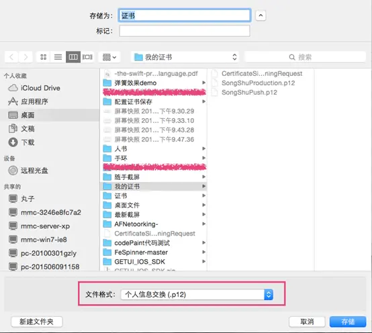Click the 搜索 search field

305,57
